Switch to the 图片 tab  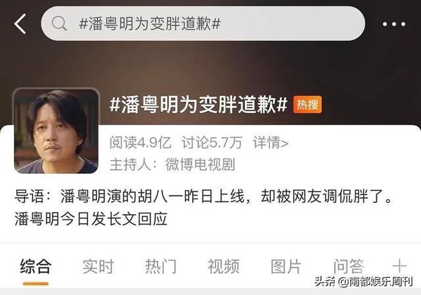286,266
